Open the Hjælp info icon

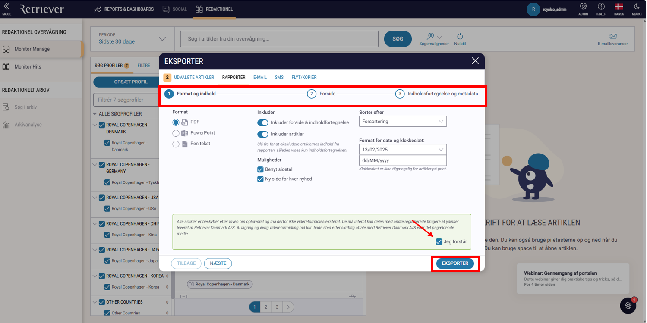tap(601, 6)
